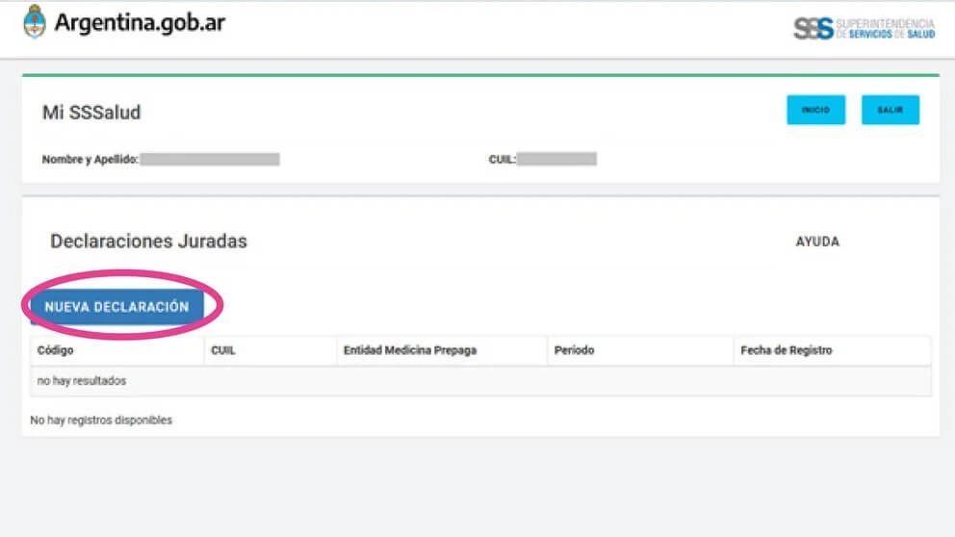Viewport: 955px width, 537px height.
Task: Log out with the SALIR button
Action: [x=890, y=111]
